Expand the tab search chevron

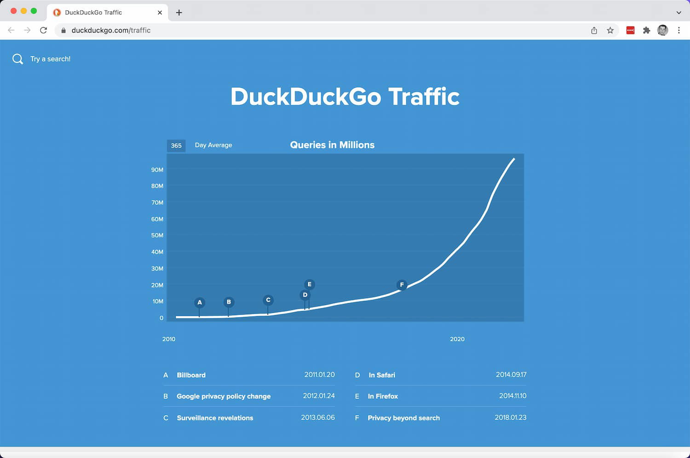(x=678, y=12)
